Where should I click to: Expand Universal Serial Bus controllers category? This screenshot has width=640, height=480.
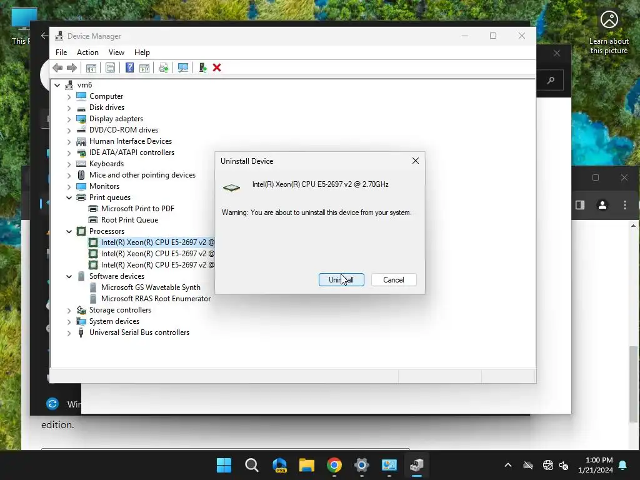point(69,333)
